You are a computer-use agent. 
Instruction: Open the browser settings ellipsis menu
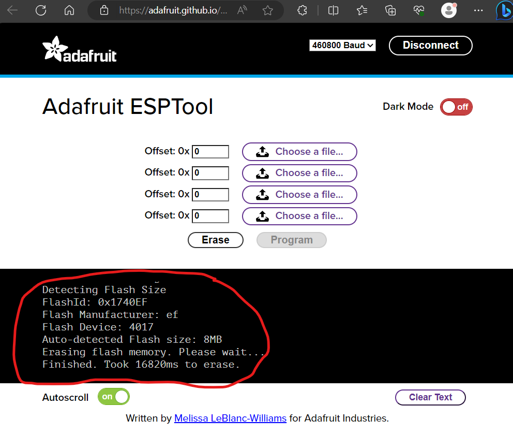(478, 10)
